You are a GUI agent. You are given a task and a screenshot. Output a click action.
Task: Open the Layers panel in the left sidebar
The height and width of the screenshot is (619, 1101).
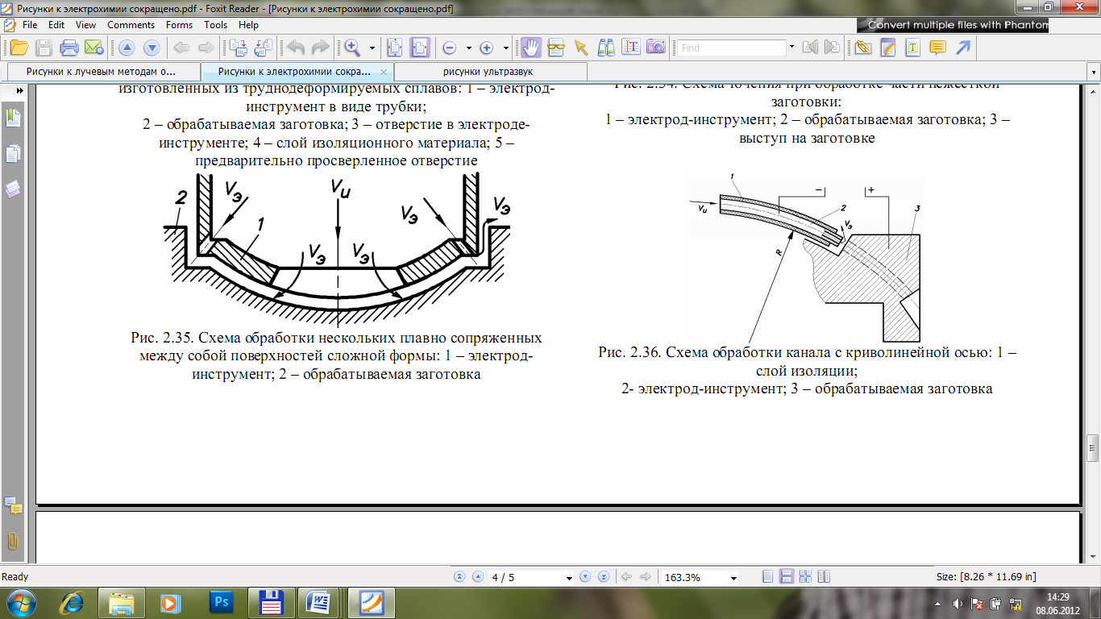tap(13, 189)
